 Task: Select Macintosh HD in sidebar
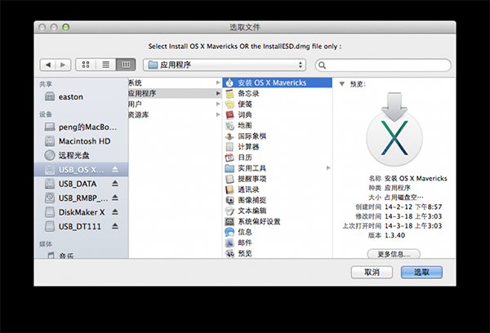[x=81, y=141]
